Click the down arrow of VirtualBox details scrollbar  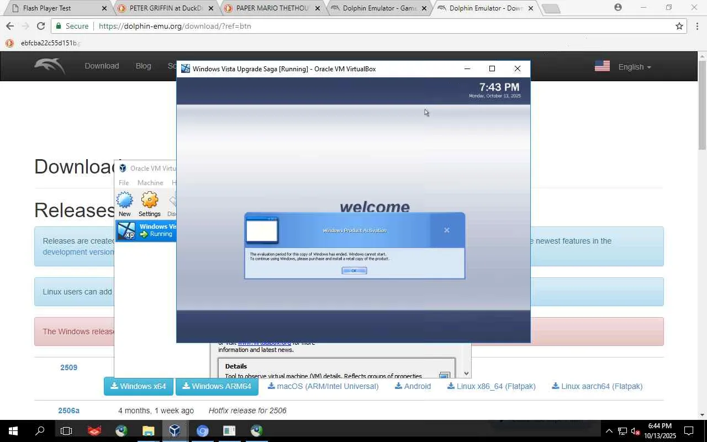(x=467, y=373)
